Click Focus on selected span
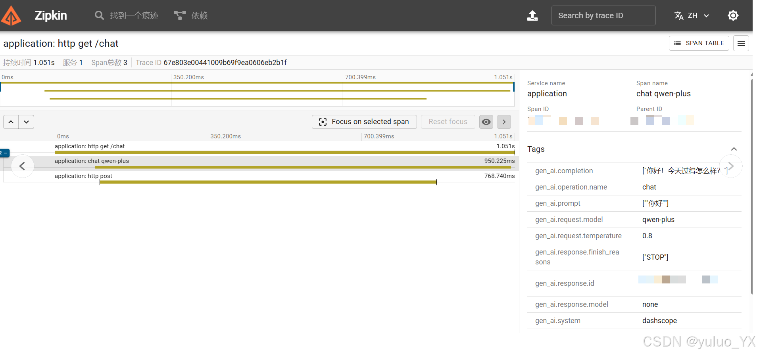This screenshot has height=354, width=757. [364, 122]
